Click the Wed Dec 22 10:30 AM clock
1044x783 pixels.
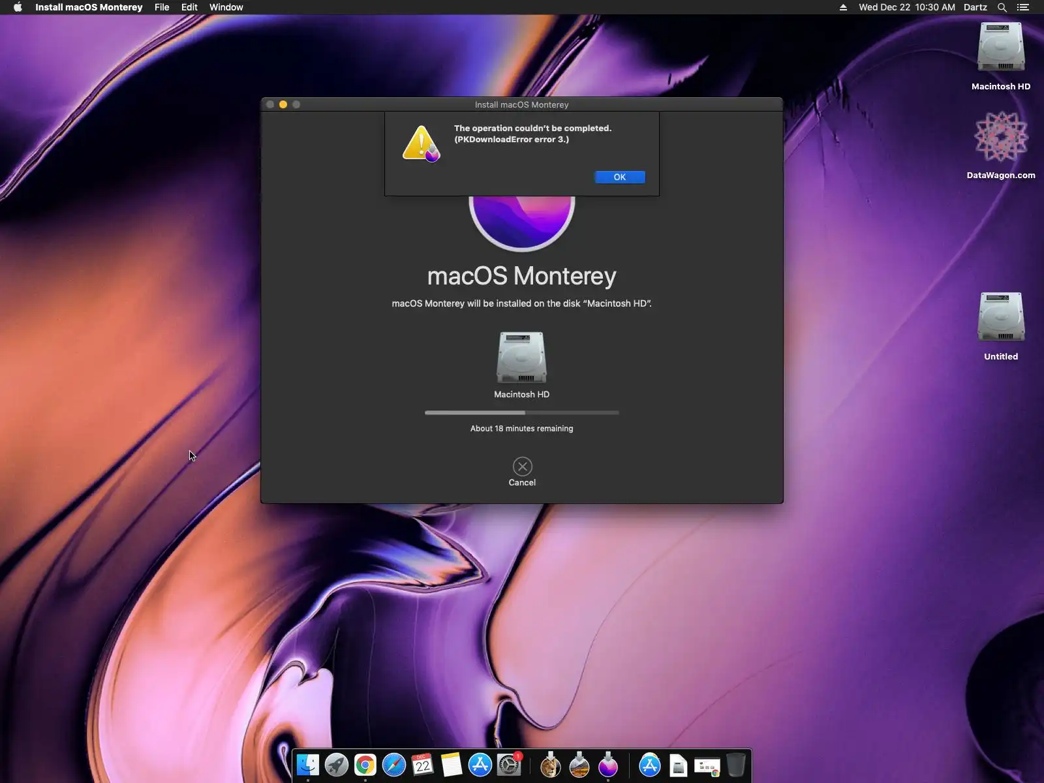pyautogui.click(x=907, y=7)
